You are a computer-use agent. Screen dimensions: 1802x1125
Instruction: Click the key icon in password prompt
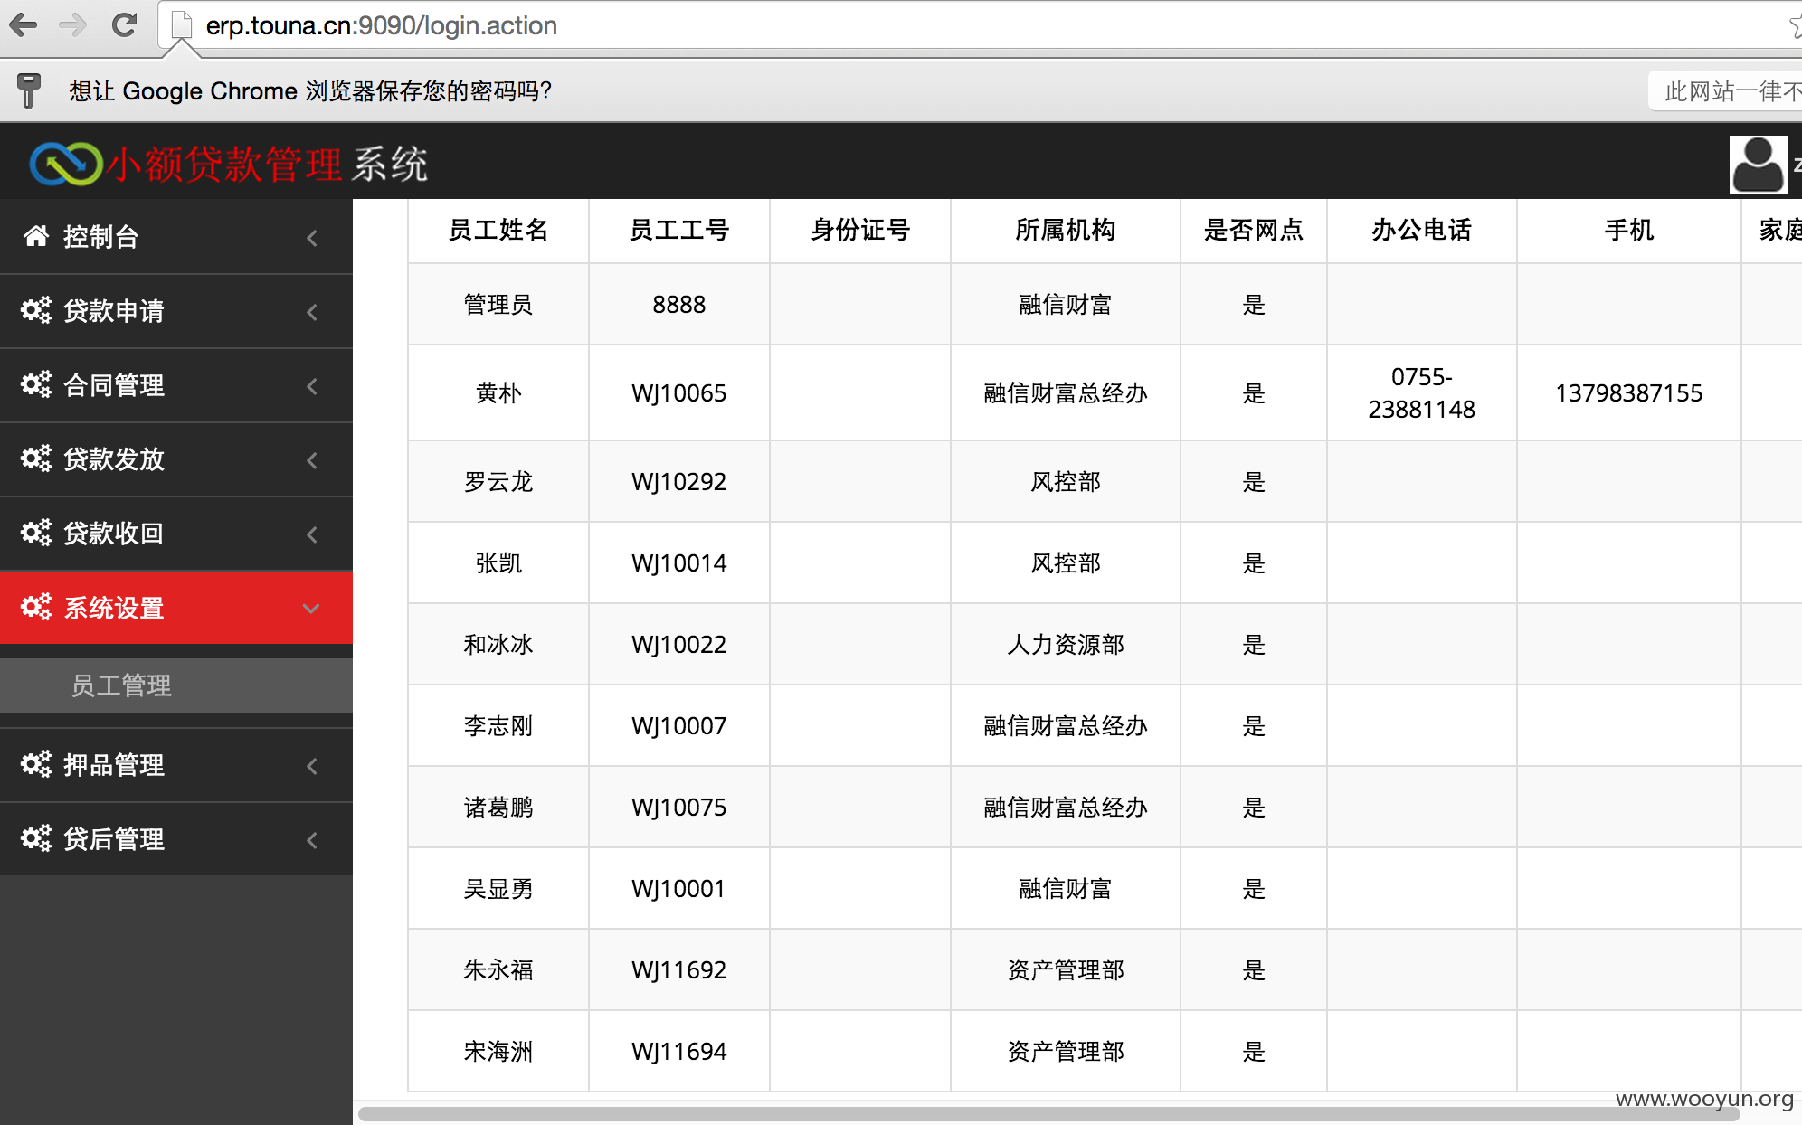tap(29, 90)
